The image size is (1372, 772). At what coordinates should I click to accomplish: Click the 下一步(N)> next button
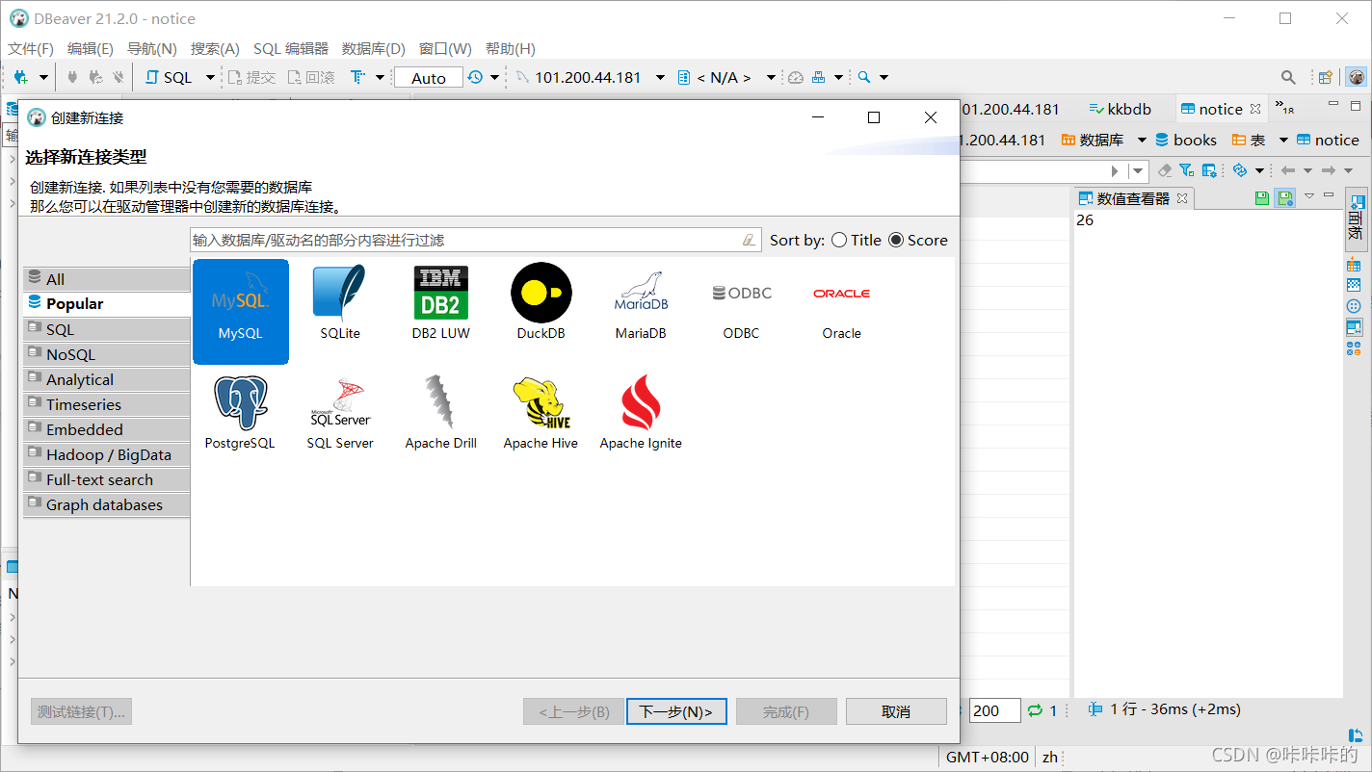[x=676, y=711]
